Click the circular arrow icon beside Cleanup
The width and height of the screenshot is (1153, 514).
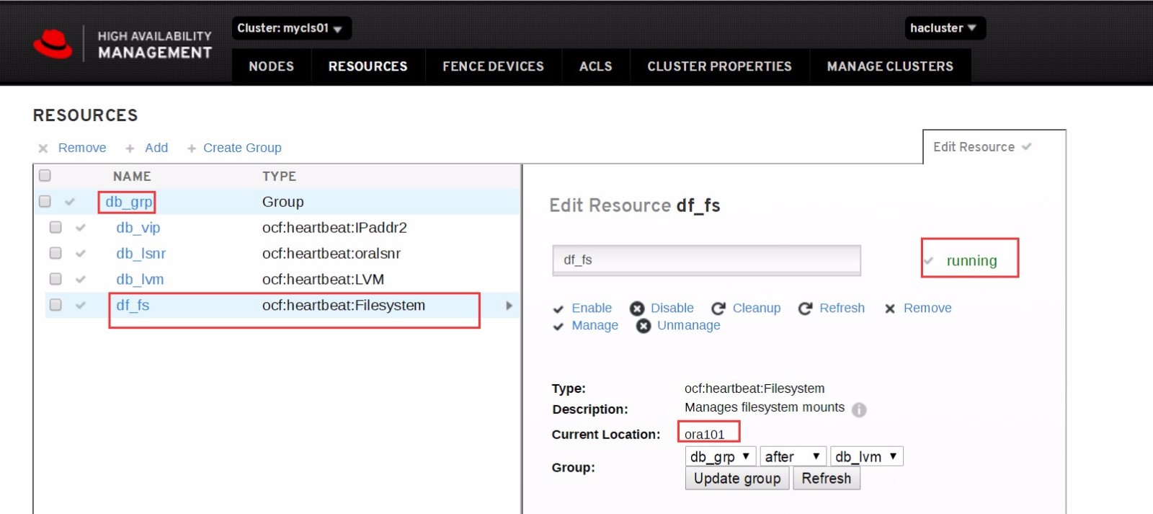point(718,309)
